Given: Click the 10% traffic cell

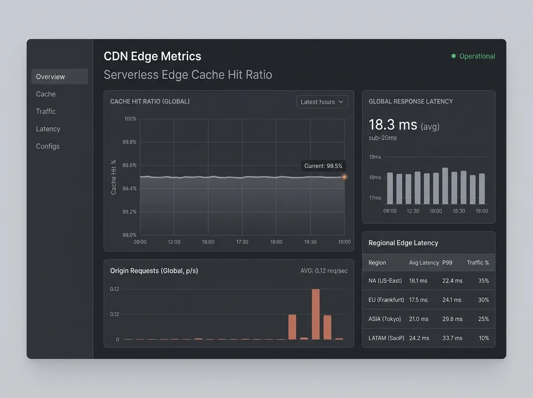Looking at the screenshot, I should [x=484, y=338].
